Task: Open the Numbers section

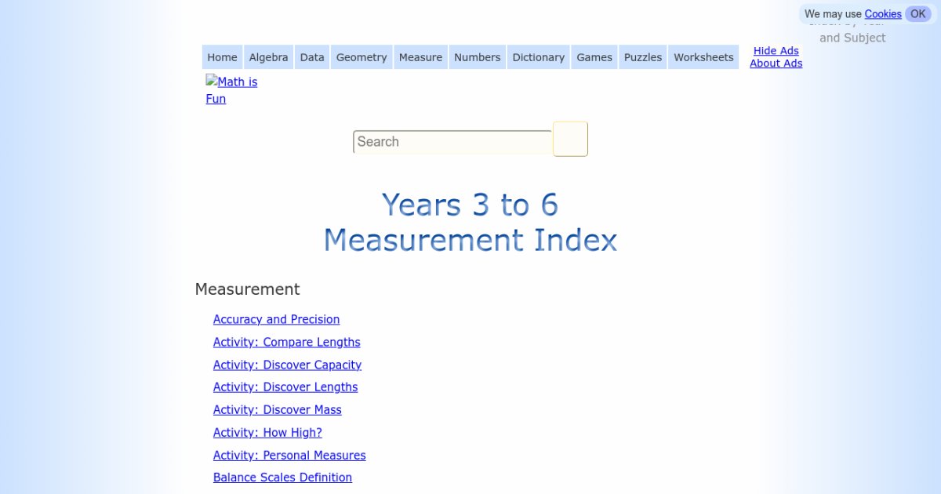Action: pos(477,56)
